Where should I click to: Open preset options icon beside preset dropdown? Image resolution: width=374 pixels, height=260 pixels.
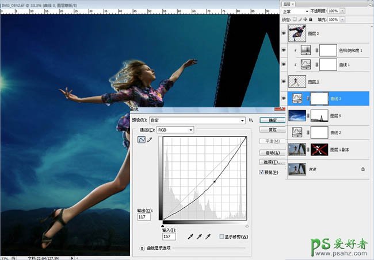(x=251, y=121)
